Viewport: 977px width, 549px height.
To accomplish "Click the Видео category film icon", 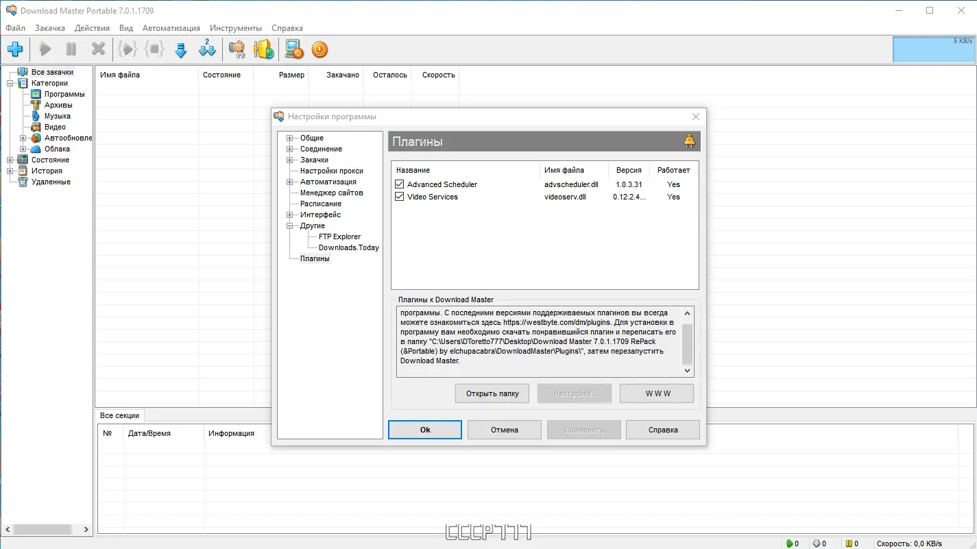I will 36,127.
